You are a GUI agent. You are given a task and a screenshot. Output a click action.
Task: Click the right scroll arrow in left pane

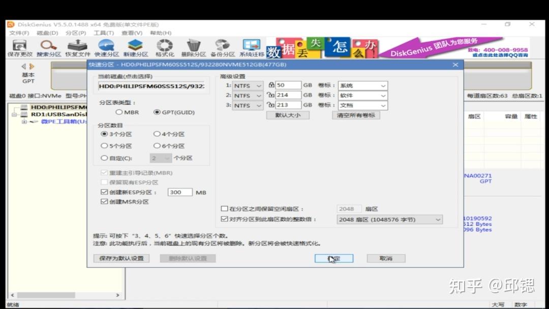(x=117, y=295)
